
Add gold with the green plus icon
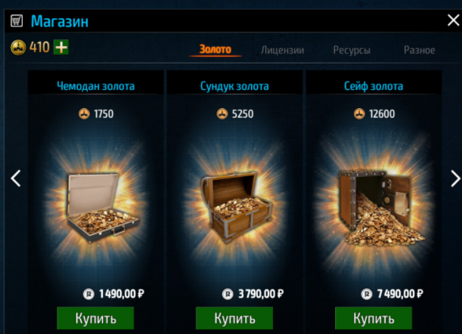click(61, 47)
